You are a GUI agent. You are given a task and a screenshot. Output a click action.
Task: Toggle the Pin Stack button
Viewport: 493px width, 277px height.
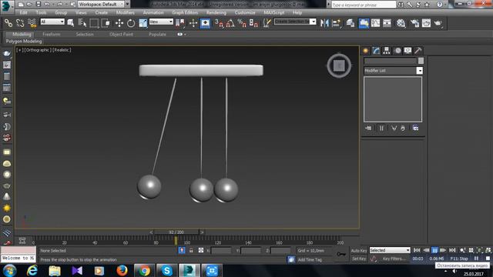(x=368, y=128)
